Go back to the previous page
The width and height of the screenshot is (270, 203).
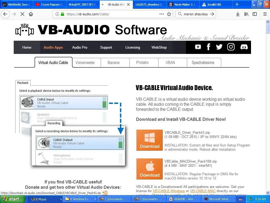click(x=5, y=14)
